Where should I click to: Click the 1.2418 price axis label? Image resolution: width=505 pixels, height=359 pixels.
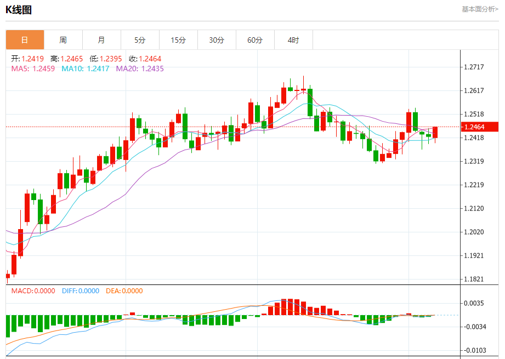pos(474,138)
